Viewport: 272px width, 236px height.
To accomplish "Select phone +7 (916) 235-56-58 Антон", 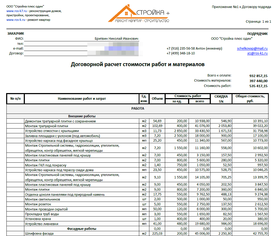I will pyautogui.click(x=194, y=49).
